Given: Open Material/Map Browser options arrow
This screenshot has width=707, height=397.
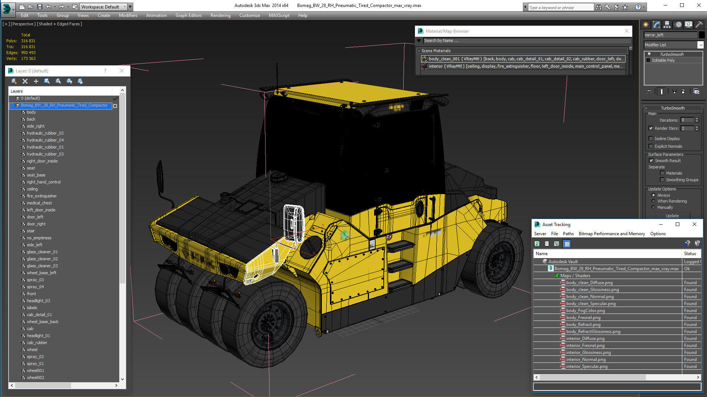Looking at the screenshot, I should (x=419, y=41).
